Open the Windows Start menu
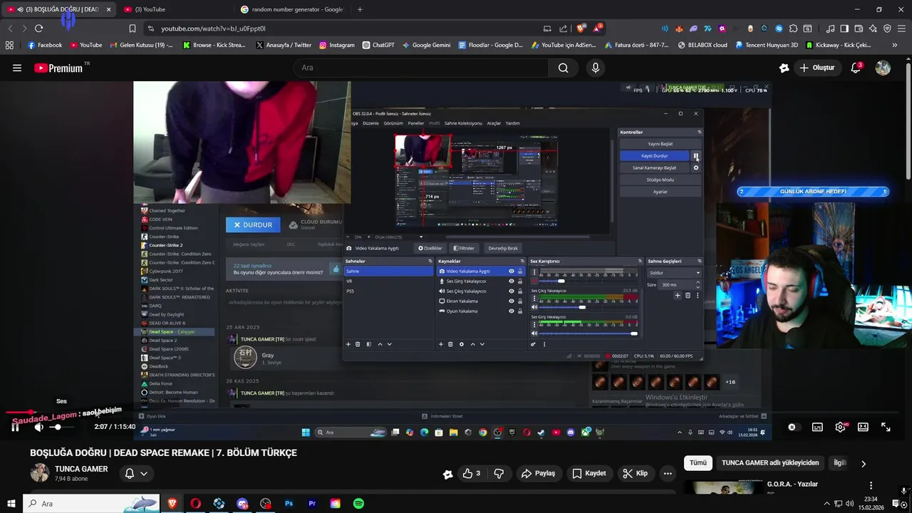 (11, 504)
